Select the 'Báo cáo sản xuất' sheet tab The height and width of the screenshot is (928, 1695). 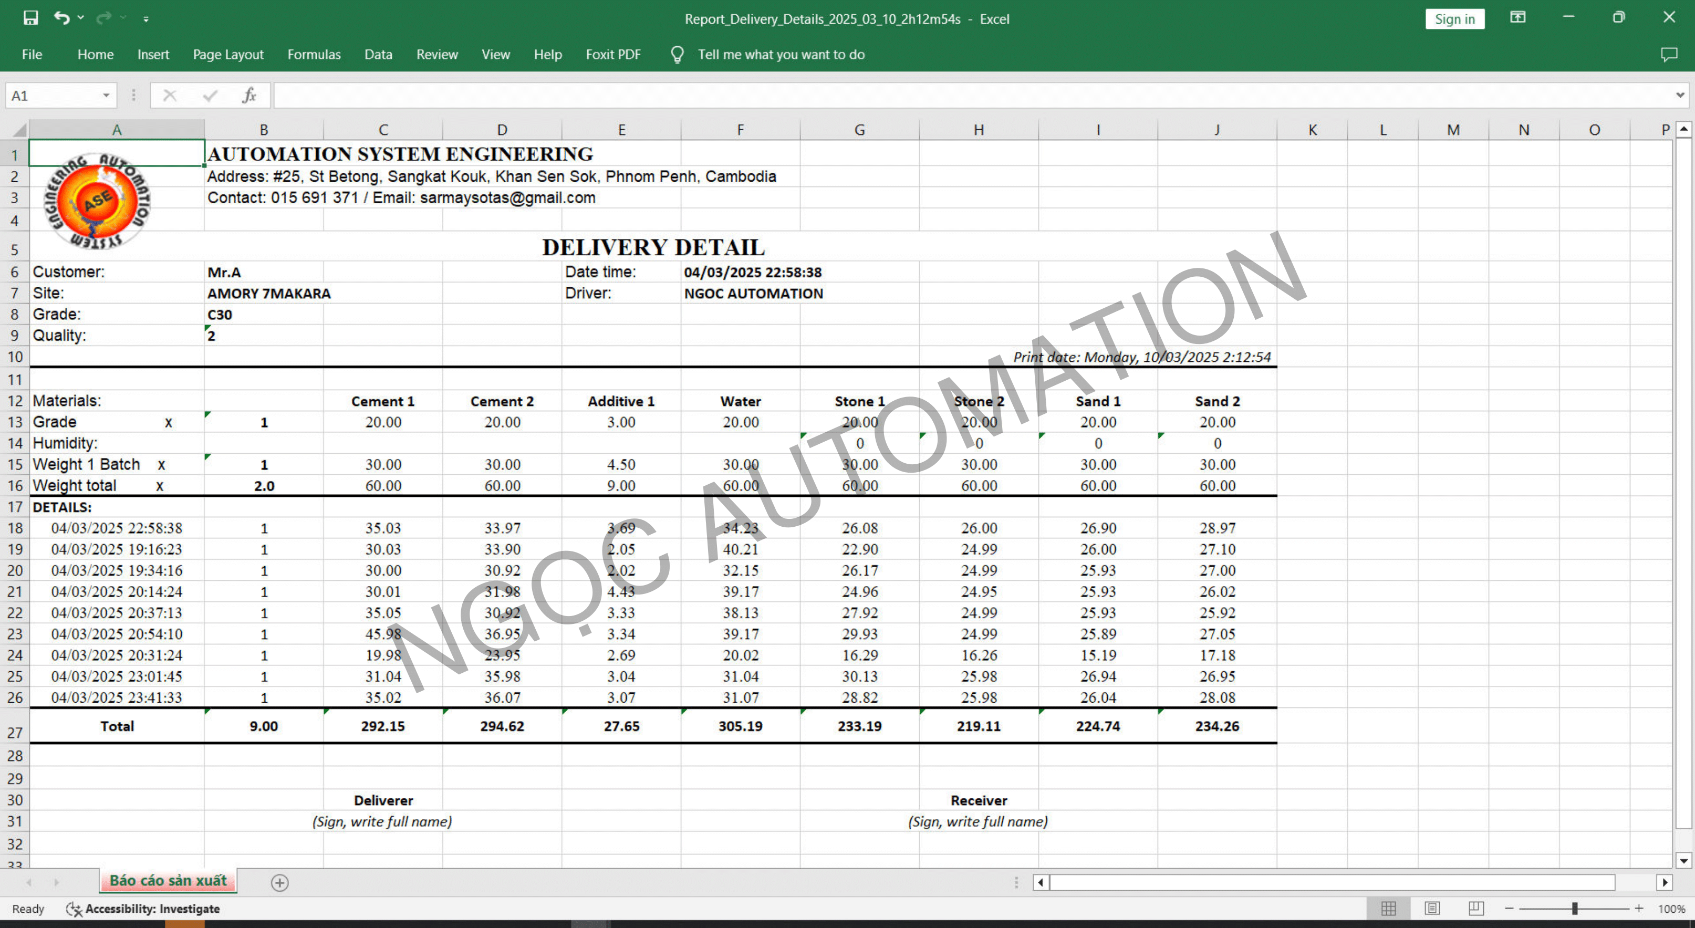click(168, 881)
